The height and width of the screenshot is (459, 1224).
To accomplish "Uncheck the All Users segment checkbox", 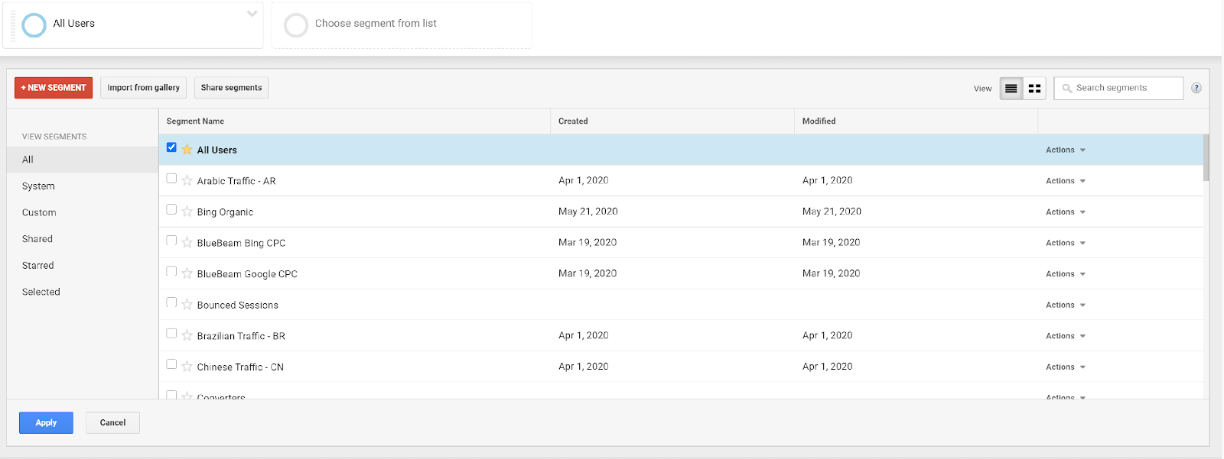I will point(171,147).
